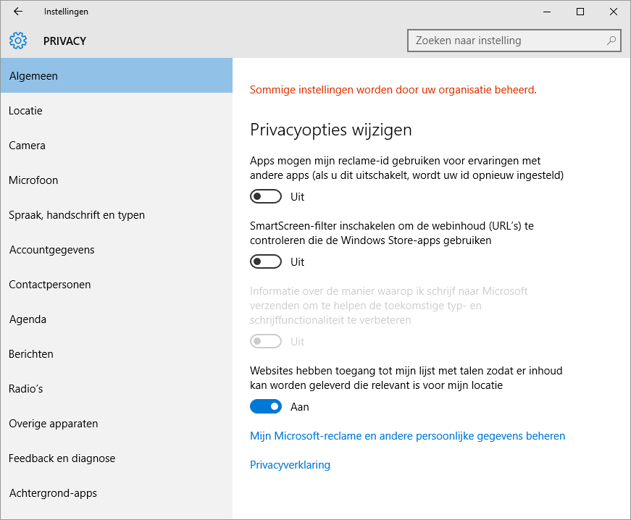Open the Locatie privacy settings
This screenshot has height=520, width=631.
25,110
